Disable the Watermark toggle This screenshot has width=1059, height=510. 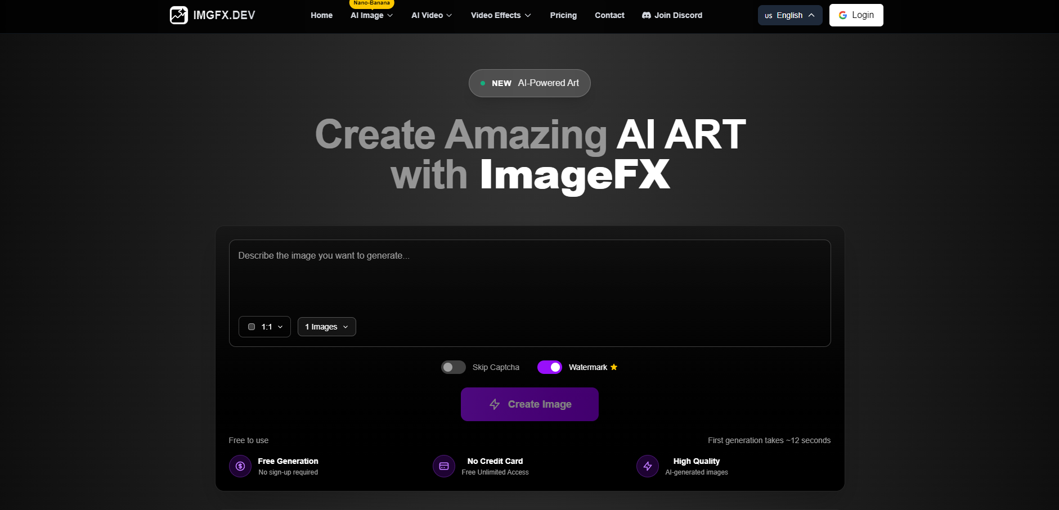point(550,367)
